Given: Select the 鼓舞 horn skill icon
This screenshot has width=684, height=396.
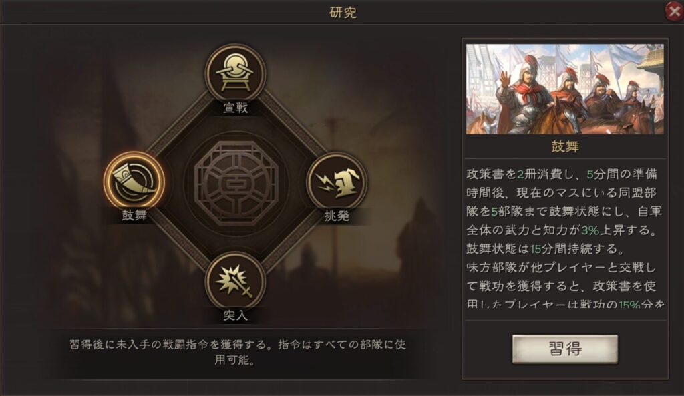Looking at the screenshot, I should click(x=134, y=182).
